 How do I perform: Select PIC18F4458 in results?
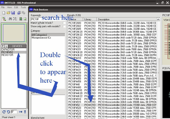[x=112, y=82]
